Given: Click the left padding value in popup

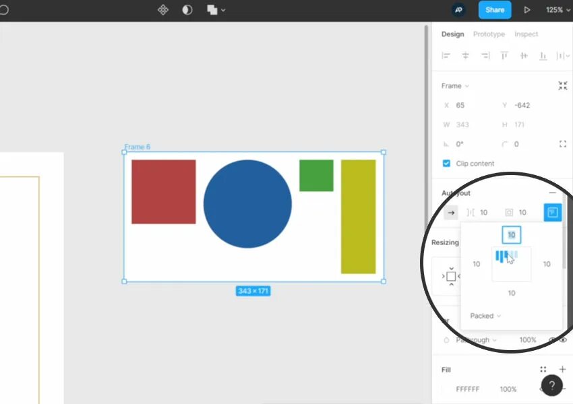Looking at the screenshot, I should coord(477,264).
